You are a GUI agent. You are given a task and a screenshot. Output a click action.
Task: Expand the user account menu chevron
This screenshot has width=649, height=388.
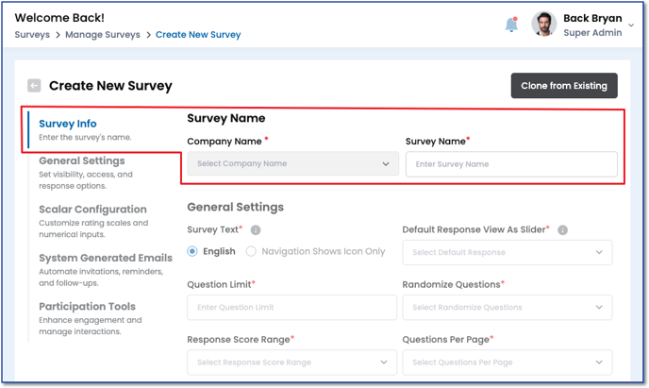[631, 26]
